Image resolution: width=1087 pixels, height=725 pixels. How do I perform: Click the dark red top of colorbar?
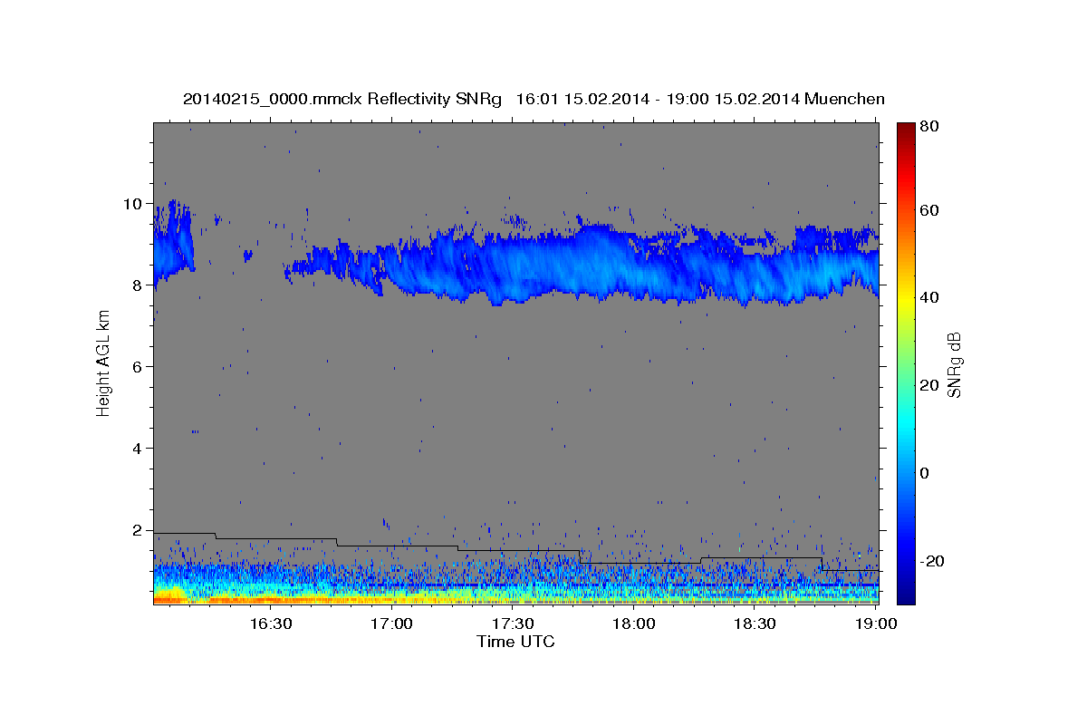click(x=906, y=131)
